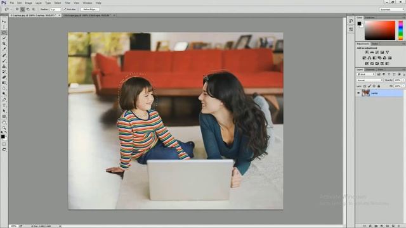The width and height of the screenshot is (406, 228).
Task: Choose Add to selection mode
Action: click(x=23, y=9)
